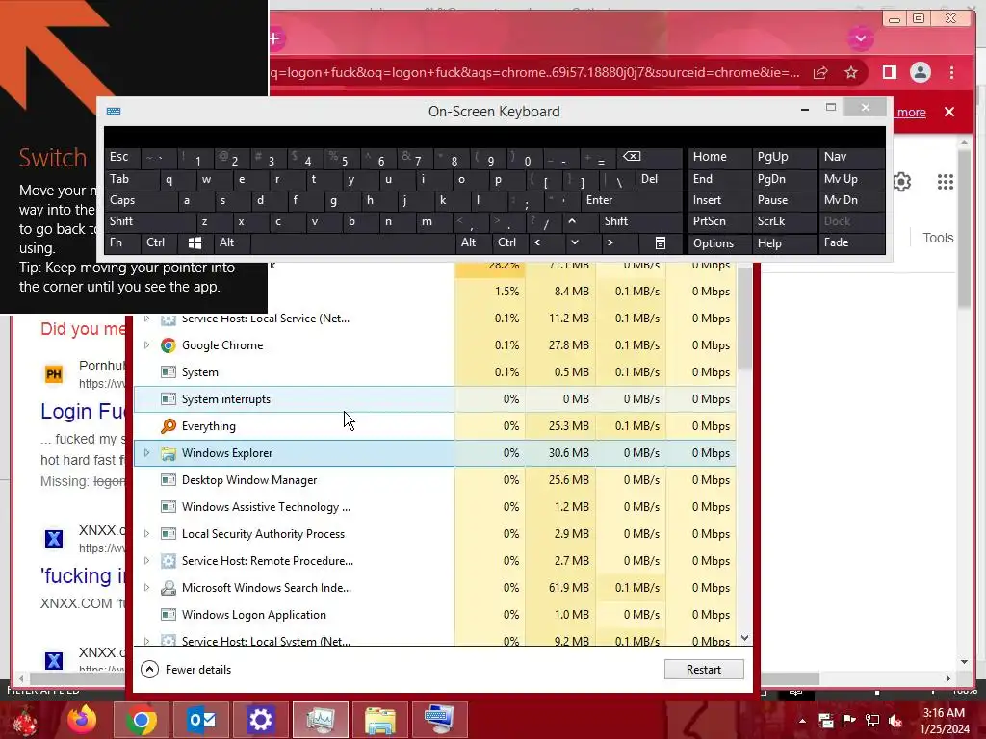Open Chrome side panel icon
The height and width of the screenshot is (739, 986).
[889, 72]
